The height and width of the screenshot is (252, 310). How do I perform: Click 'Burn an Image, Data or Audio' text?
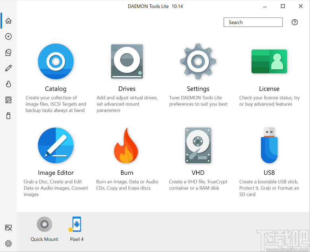pos(127,185)
